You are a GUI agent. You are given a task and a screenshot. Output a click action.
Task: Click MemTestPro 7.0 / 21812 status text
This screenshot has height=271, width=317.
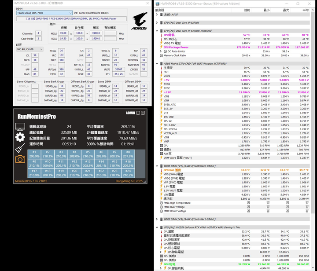point(31,181)
